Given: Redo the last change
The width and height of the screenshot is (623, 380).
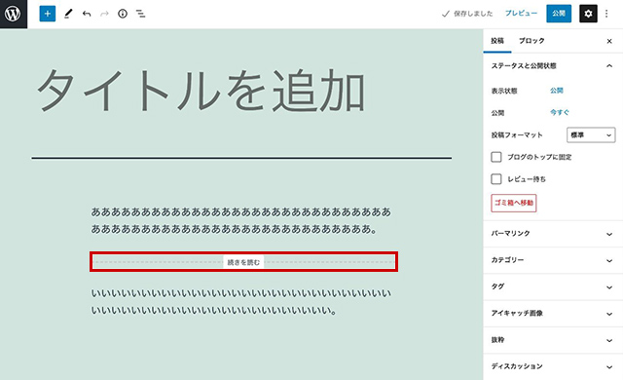Looking at the screenshot, I should coord(104,14).
